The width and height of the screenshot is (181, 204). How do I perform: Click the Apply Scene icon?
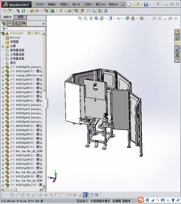point(133,18)
